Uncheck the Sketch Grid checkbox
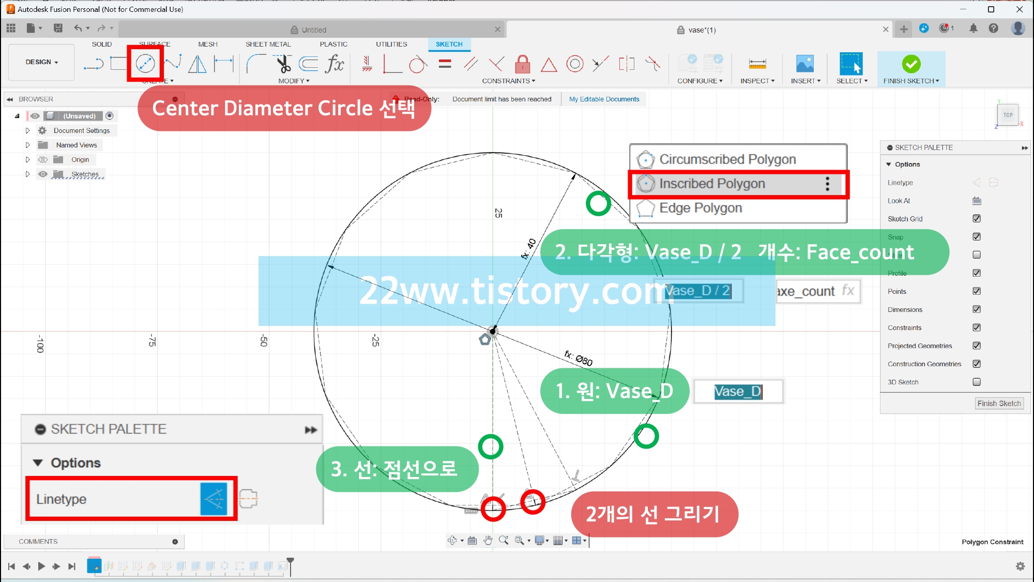This screenshot has height=582, width=1034. [976, 218]
